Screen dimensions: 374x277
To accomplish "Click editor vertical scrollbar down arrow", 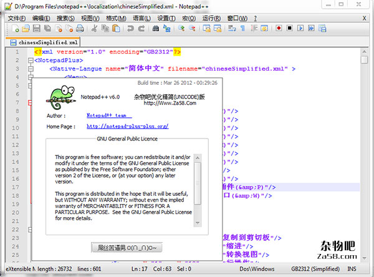I will click(x=364, y=258).
